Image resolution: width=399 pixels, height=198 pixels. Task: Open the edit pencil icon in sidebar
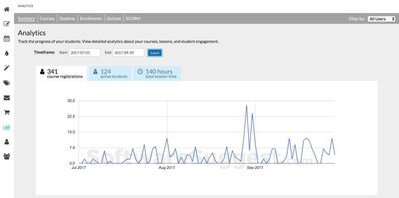click(7, 24)
